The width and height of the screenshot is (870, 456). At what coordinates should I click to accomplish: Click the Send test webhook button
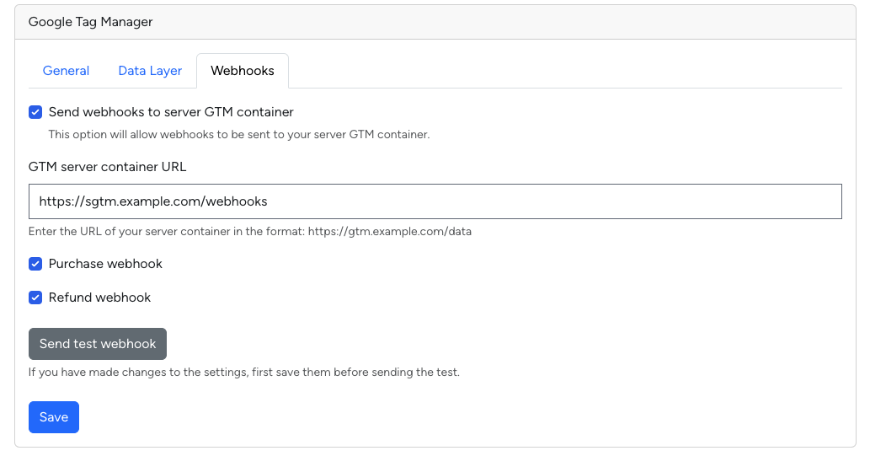coord(98,344)
